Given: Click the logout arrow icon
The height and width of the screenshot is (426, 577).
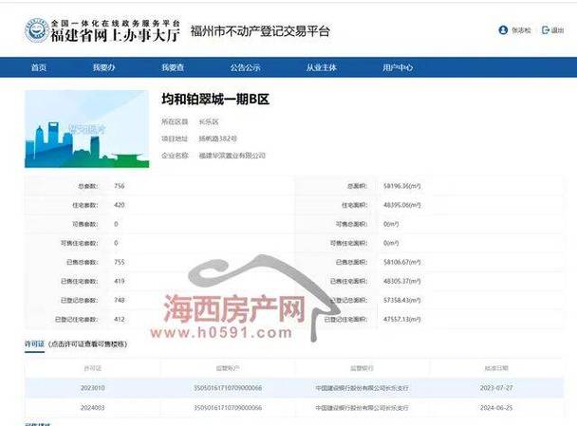Looking at the screenshot, I should pyautogui.click(x=545, y=30).
